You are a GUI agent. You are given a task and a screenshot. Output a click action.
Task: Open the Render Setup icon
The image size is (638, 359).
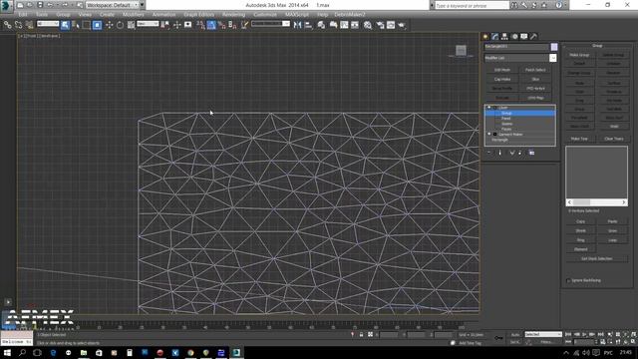pos(380,25)
